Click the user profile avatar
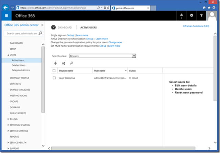 [212, 16]
